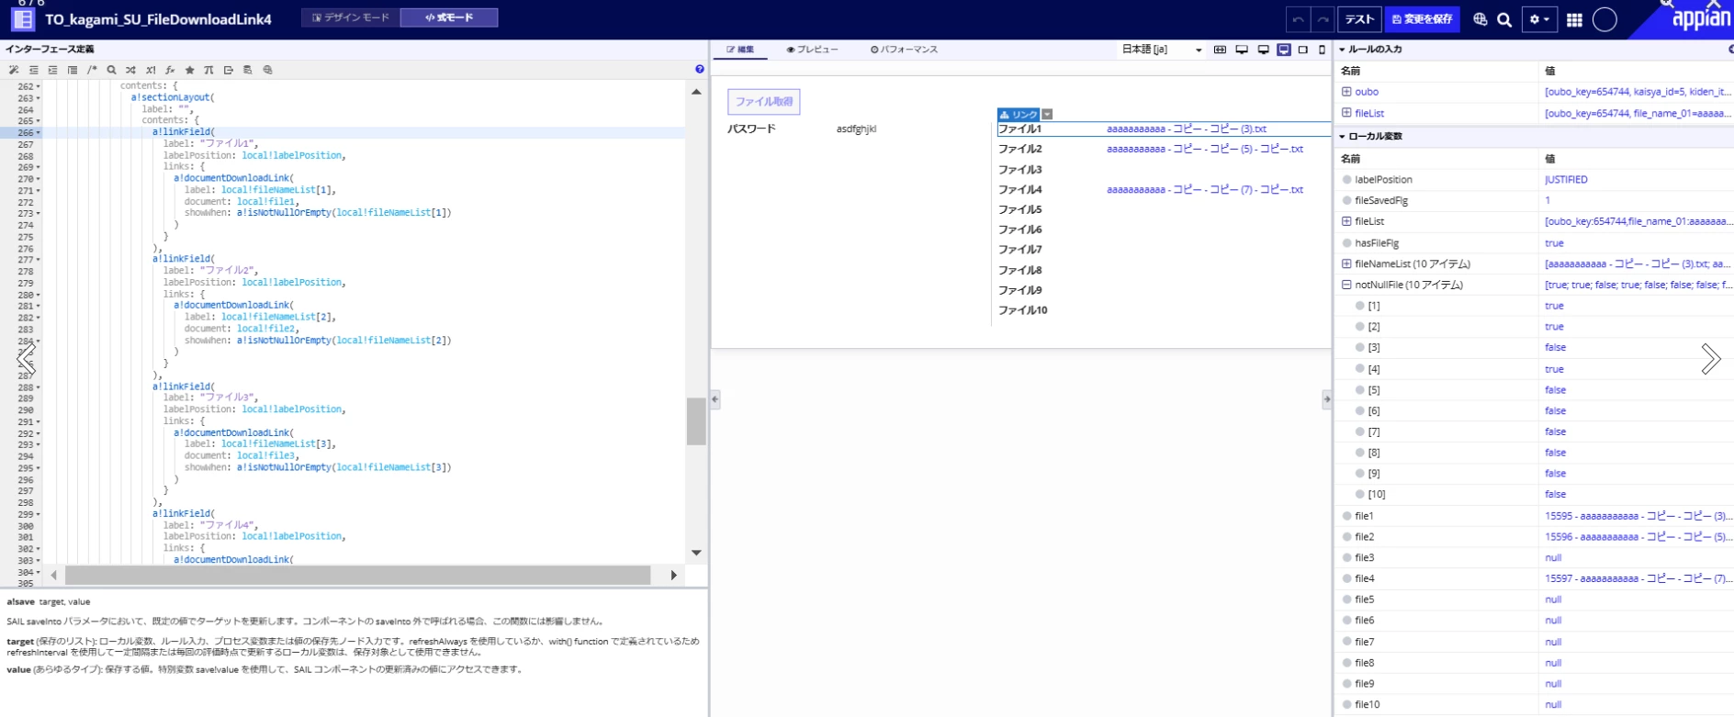Collapse the ローカル変数 section
This screenshot has width=1734, height=717.
pos(1342,136)
